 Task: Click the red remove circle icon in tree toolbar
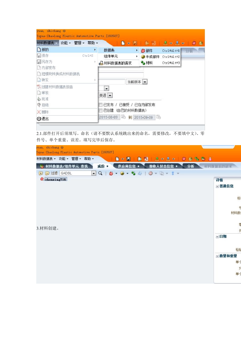pos(151,173)
